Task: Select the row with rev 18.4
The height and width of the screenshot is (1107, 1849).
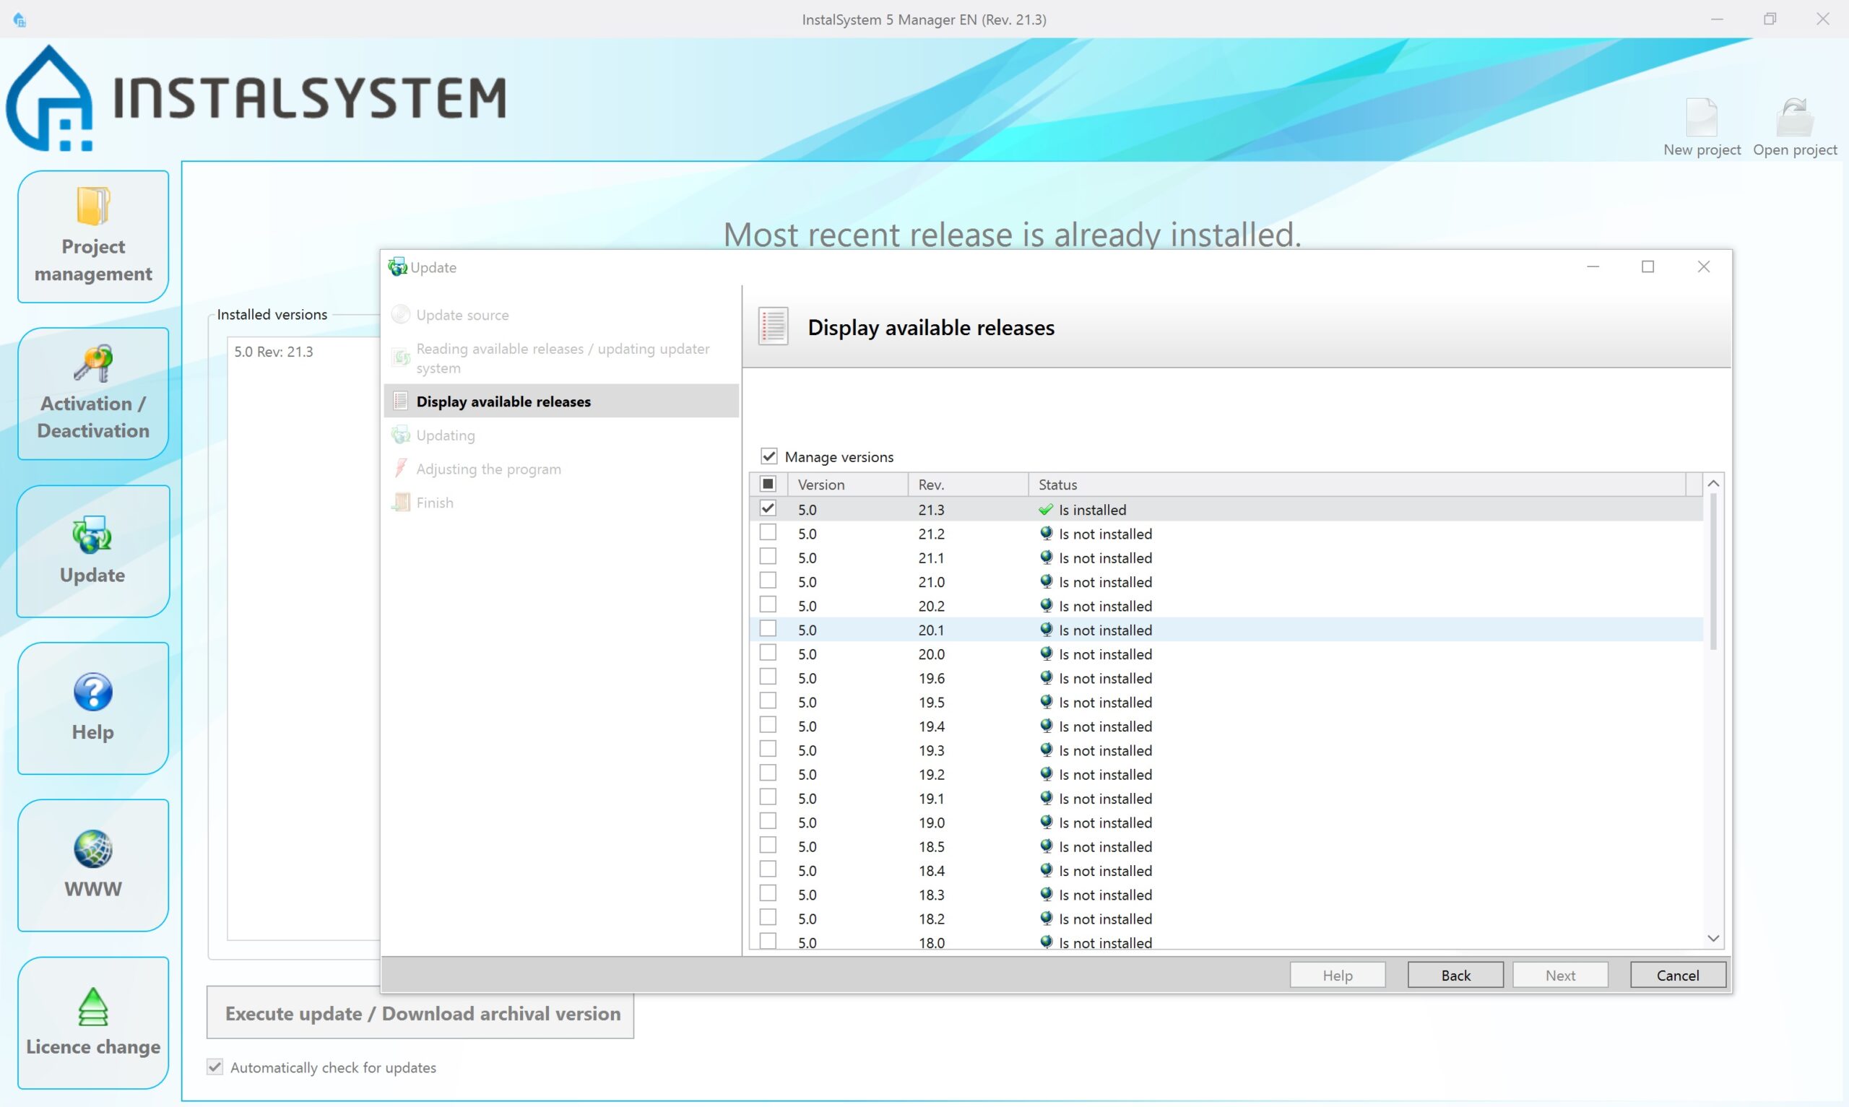Action: [1226, 871]
